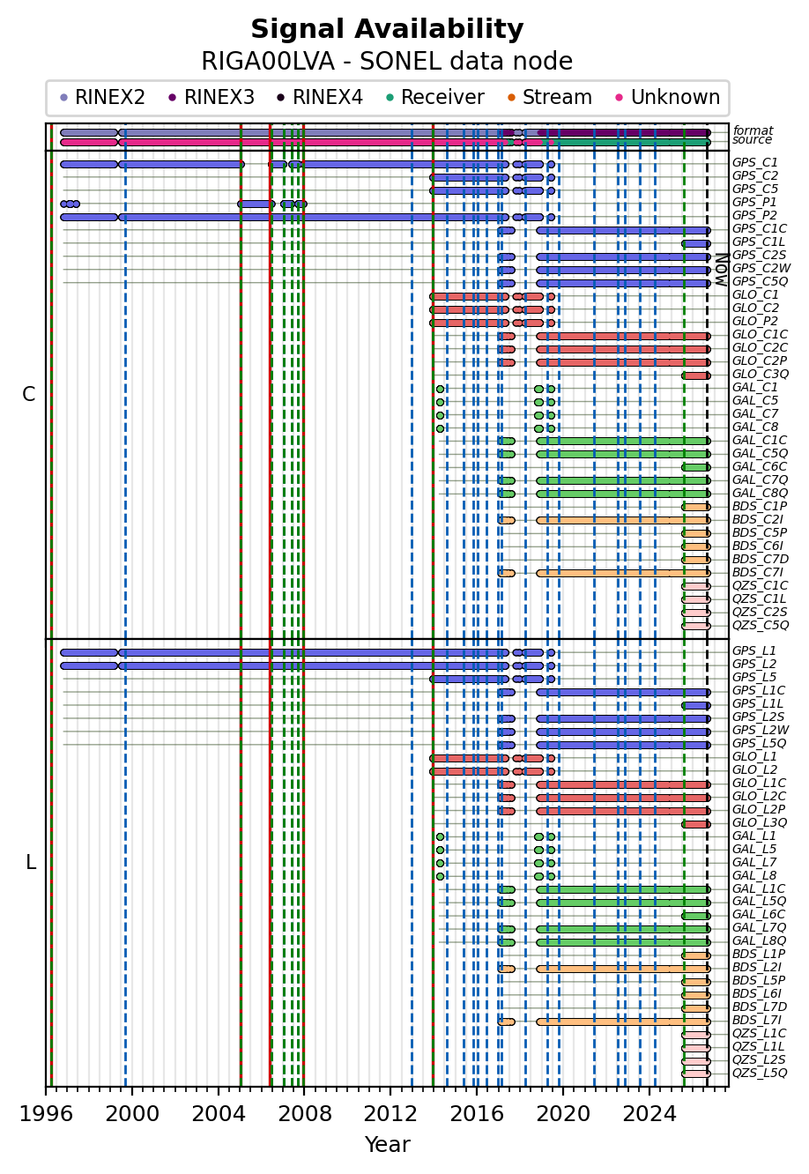Click the Receiver legend marker dot
809x1174 pixels.
point(389,98)
